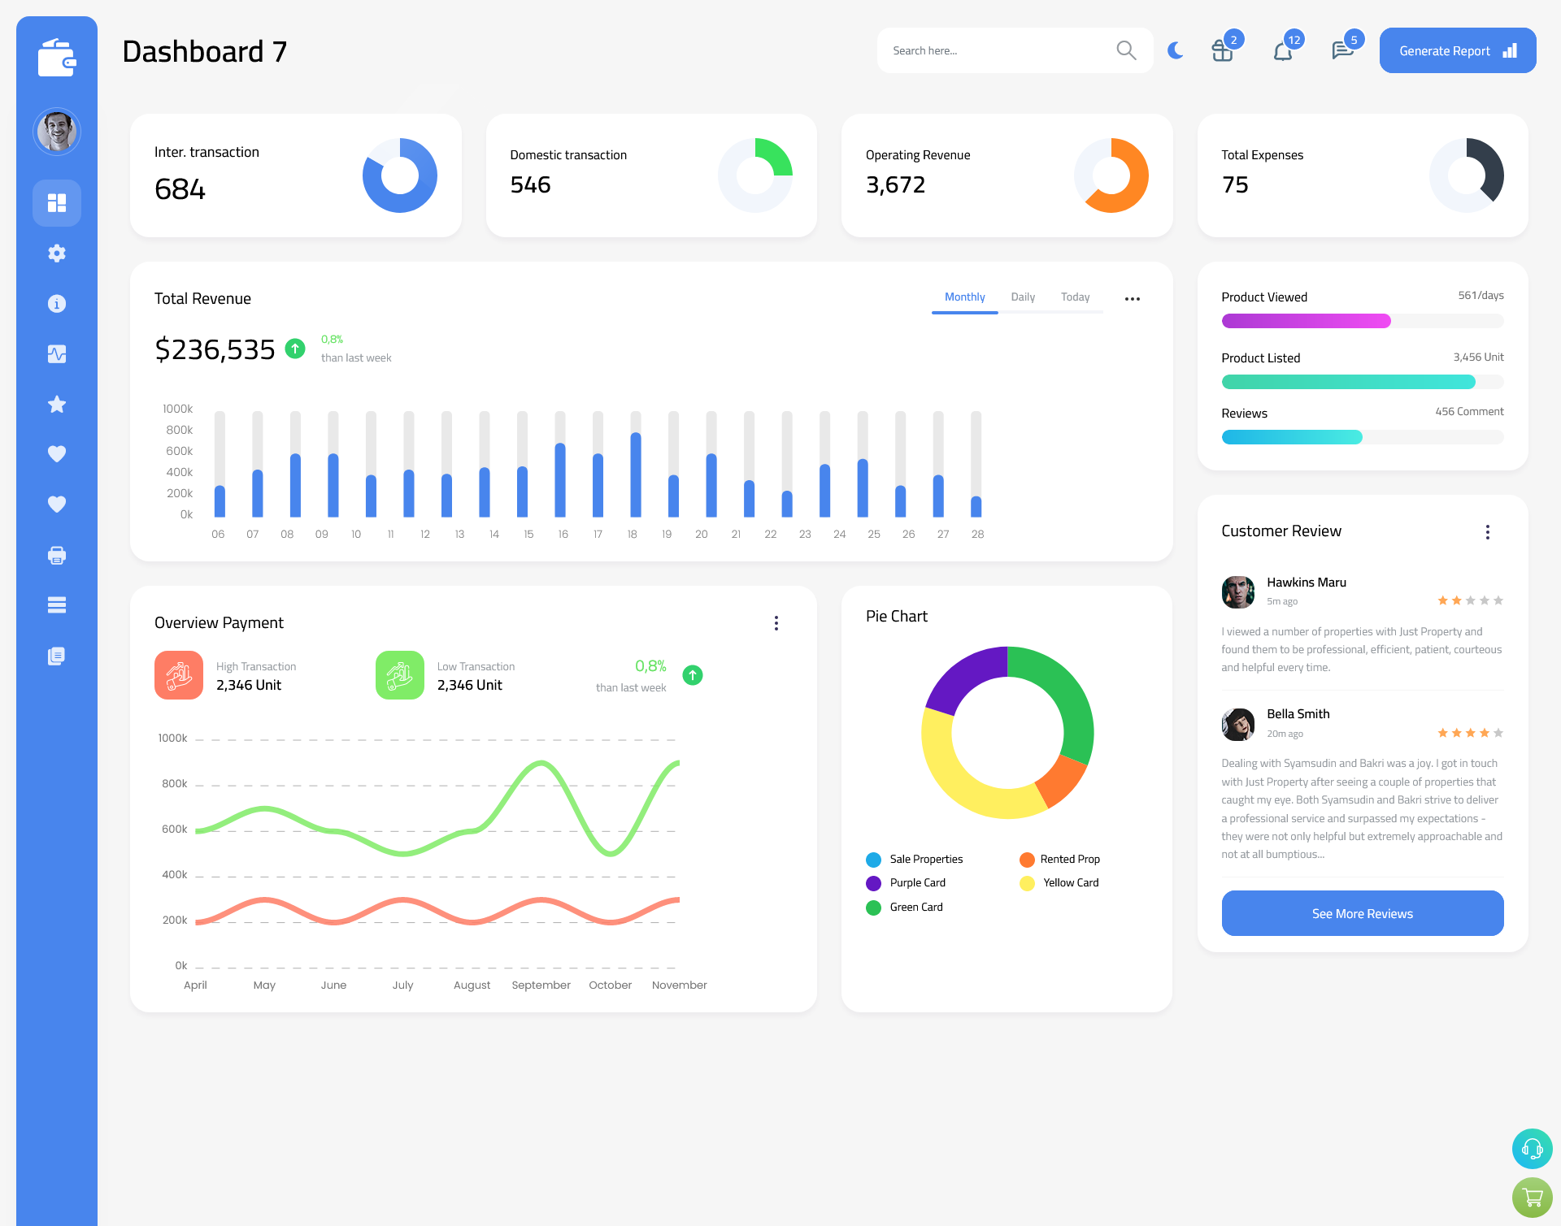Screen dimensions: 1561x1226
Task: Click the notifications bell icon
Action: tap(1282, 50)
